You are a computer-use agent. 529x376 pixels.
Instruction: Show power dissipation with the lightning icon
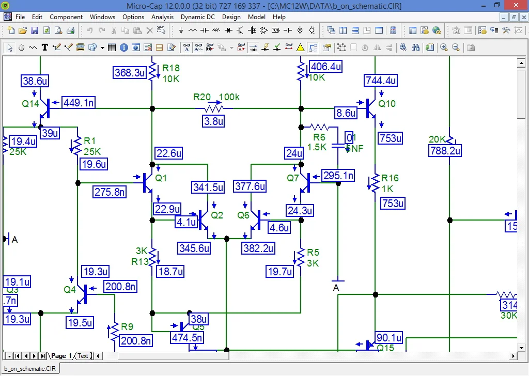coord(266,48)
